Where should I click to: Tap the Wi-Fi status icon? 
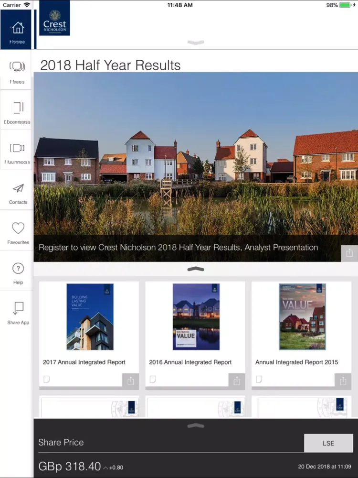[27, 5]
